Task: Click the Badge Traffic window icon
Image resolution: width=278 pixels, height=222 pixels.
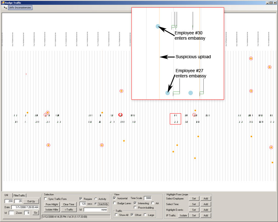Action: click(x=2, y=2)
